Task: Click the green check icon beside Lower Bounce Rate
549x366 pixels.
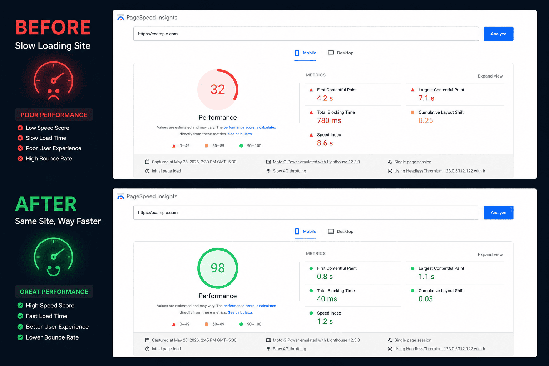Action: click(x=20, y=337)
